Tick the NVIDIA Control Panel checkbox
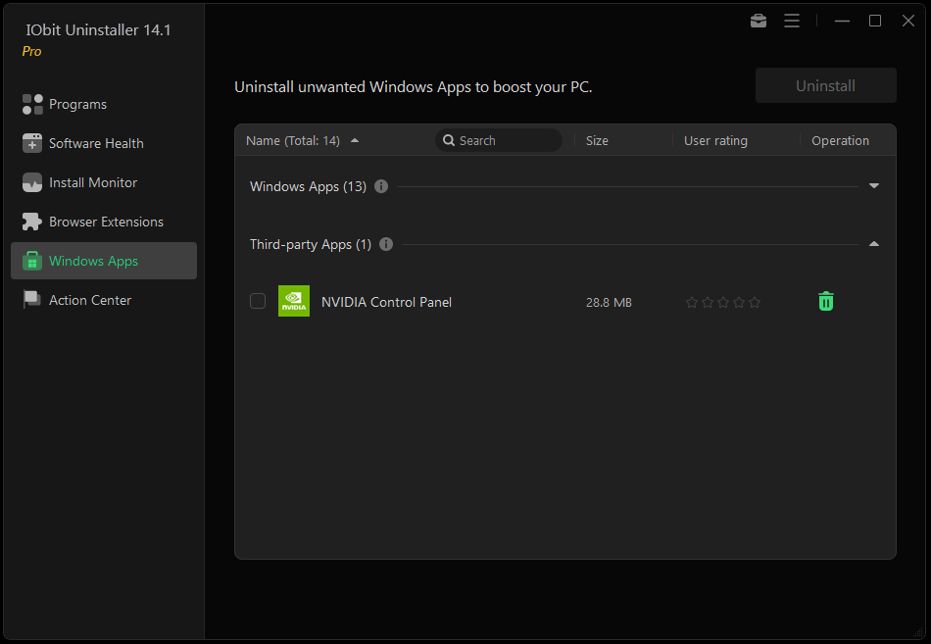 (x=258, y=301)
